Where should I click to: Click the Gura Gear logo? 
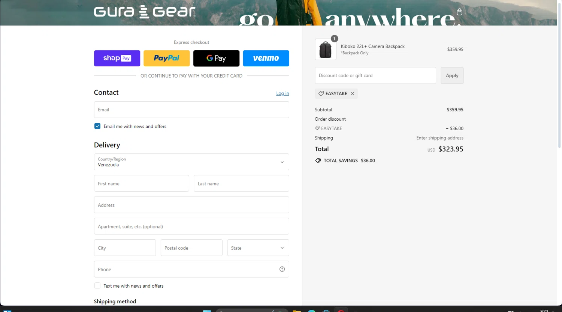[145, 12]
